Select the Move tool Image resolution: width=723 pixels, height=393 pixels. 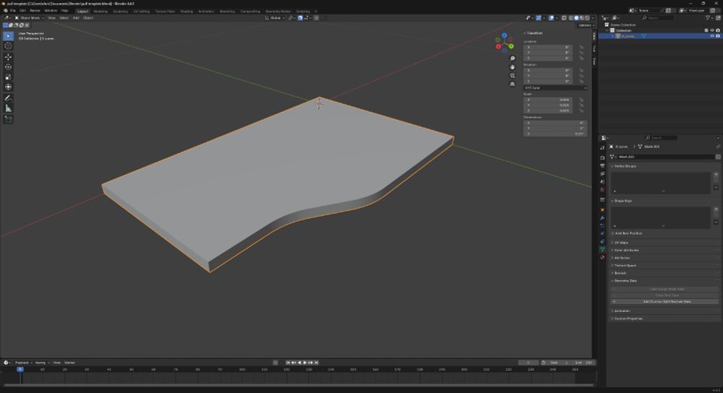tap(8, 57)
